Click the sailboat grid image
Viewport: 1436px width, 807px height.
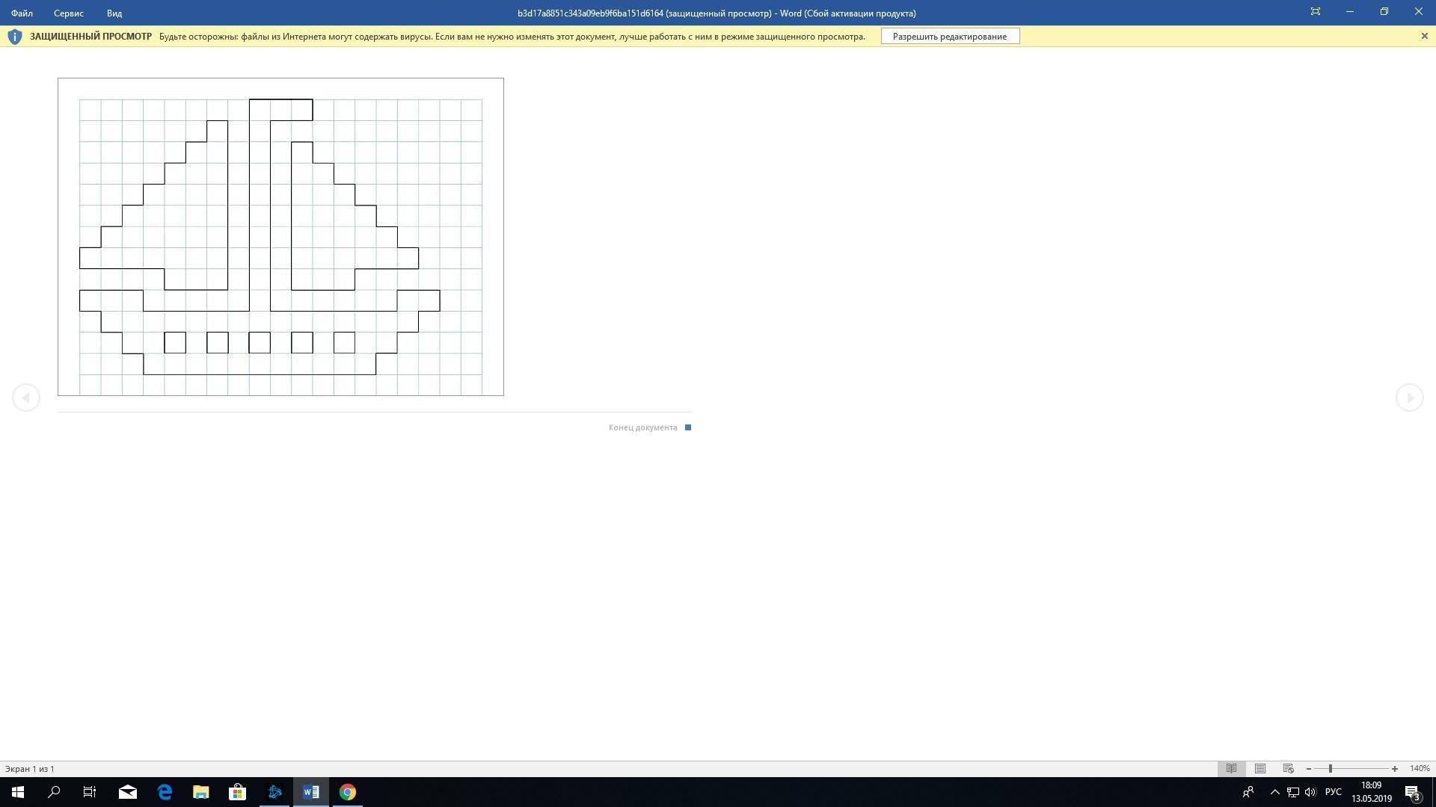pos(280,236)
